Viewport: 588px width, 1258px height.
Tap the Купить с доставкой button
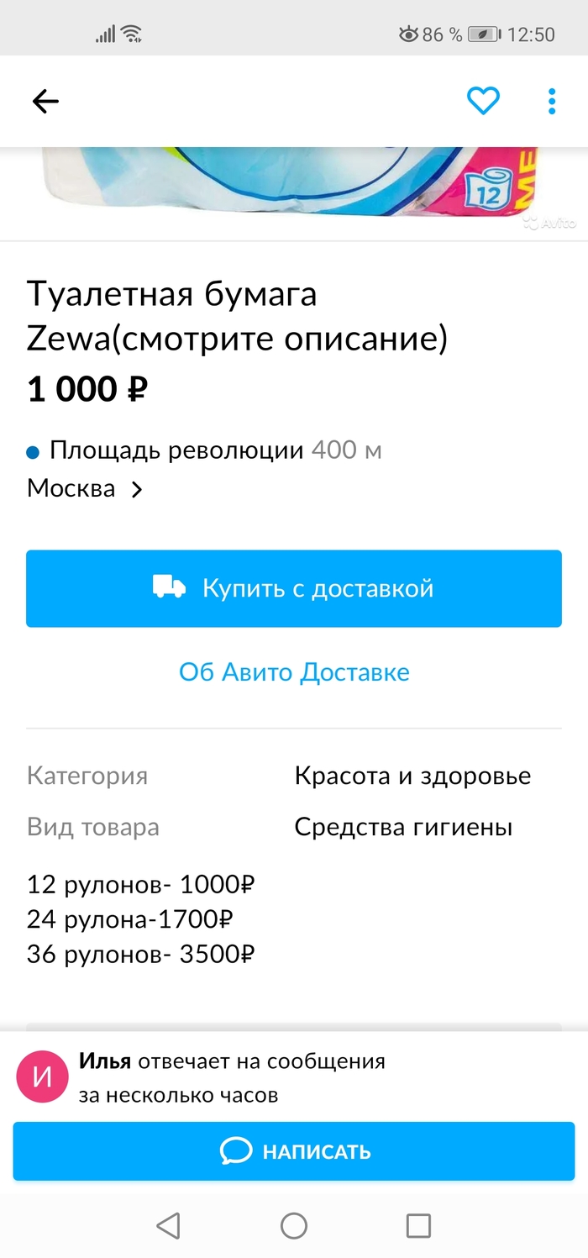pos(294,588)
